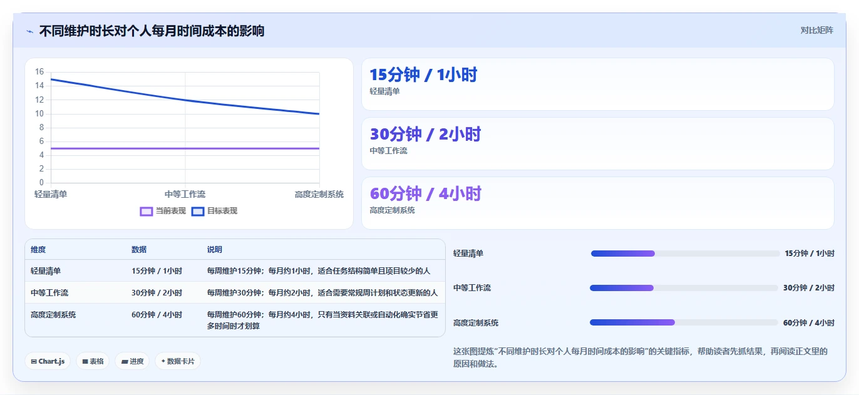Click the 30分钟 / 2小时 progress value

click(809, 288)
